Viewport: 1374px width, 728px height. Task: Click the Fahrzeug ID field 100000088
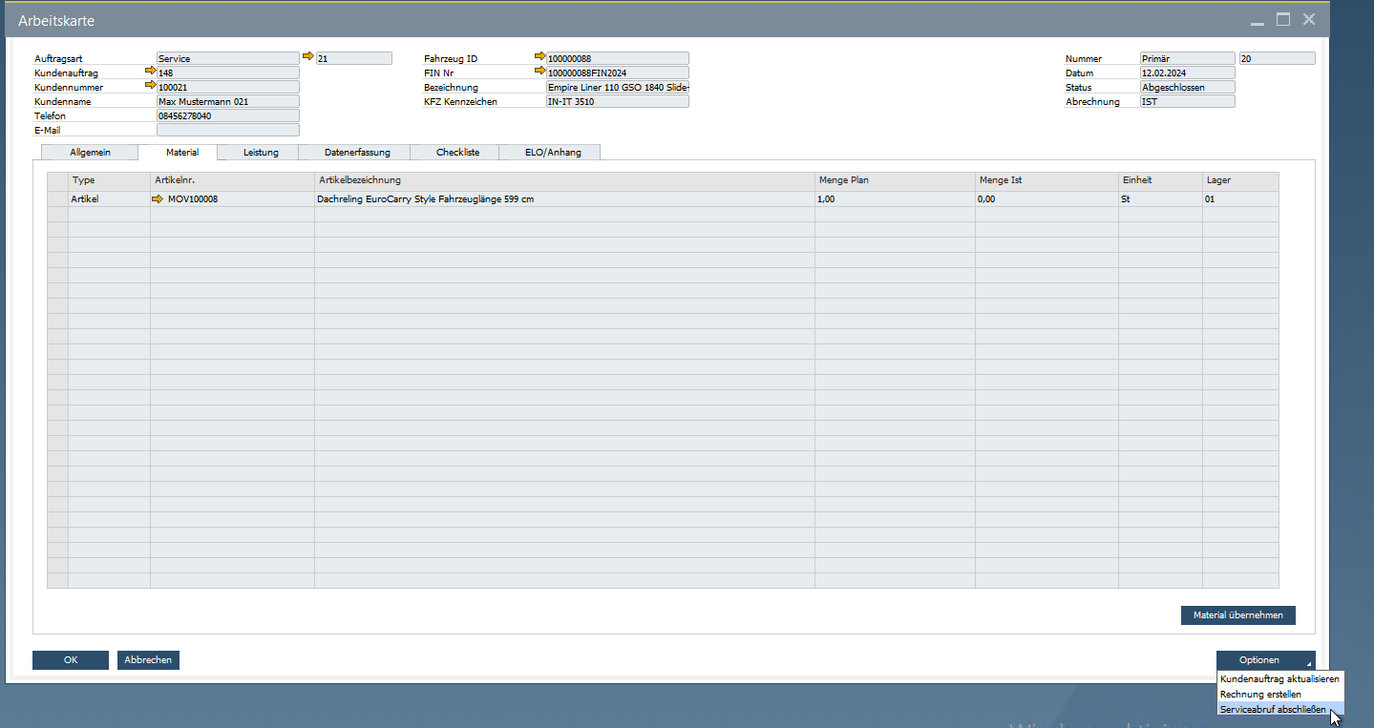click(617, 58)
